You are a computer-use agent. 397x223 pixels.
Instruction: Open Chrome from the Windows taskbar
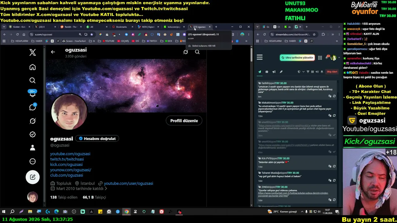[x=127, y=212]
